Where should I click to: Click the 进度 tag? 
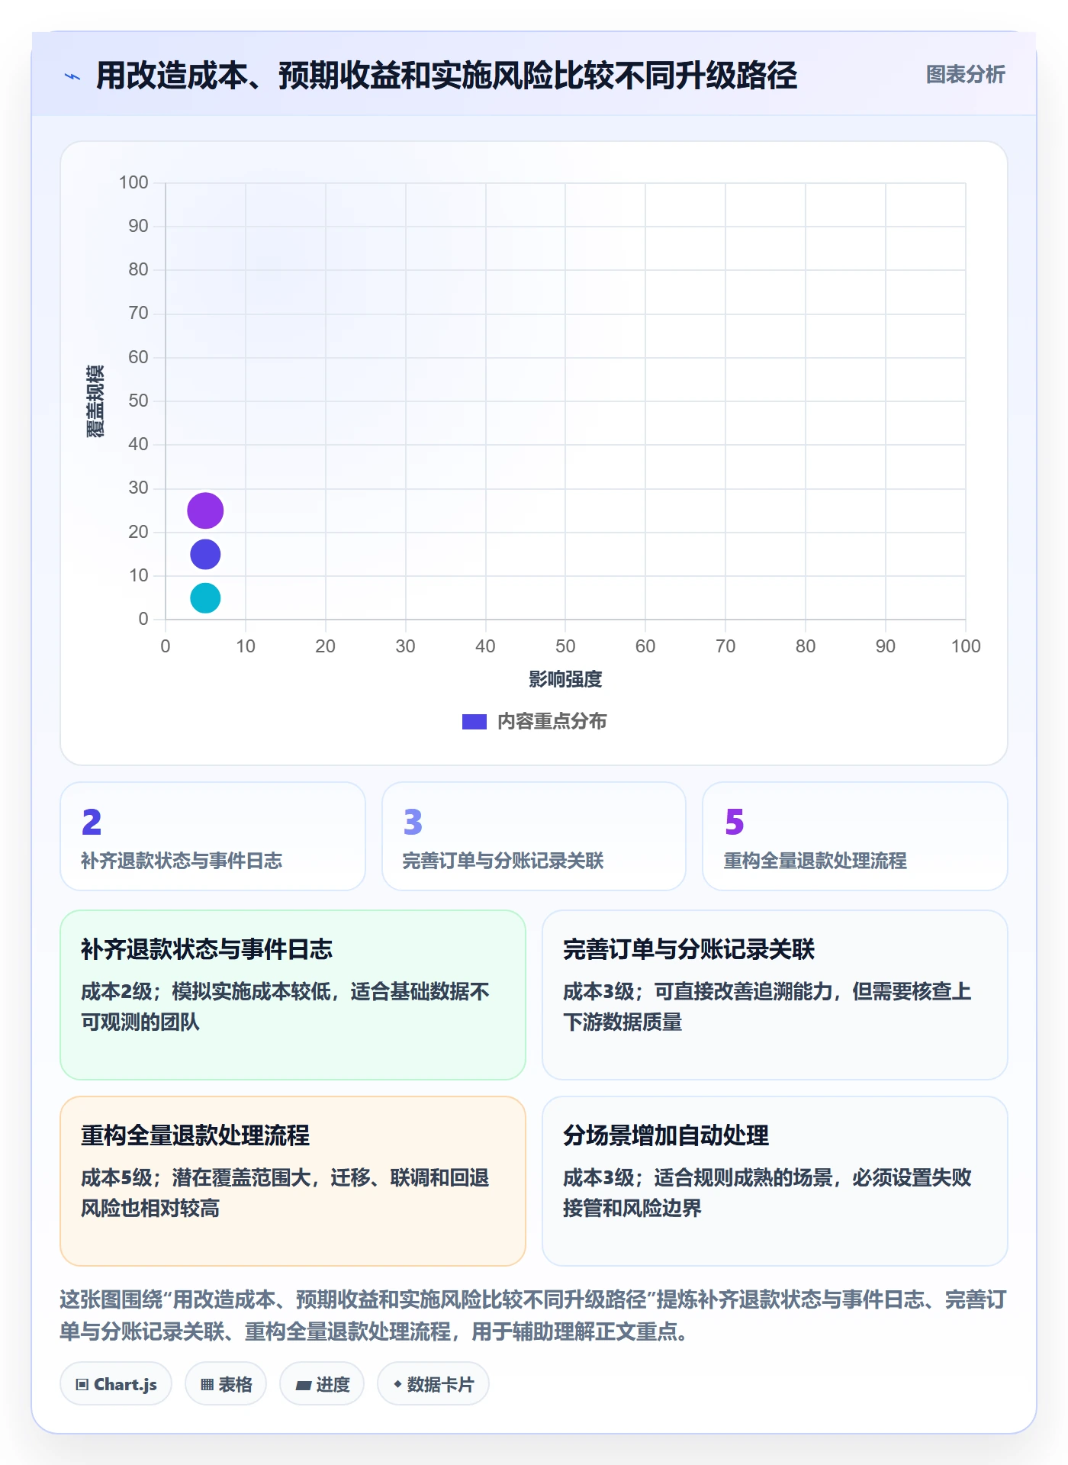[x=322, y=1383]
